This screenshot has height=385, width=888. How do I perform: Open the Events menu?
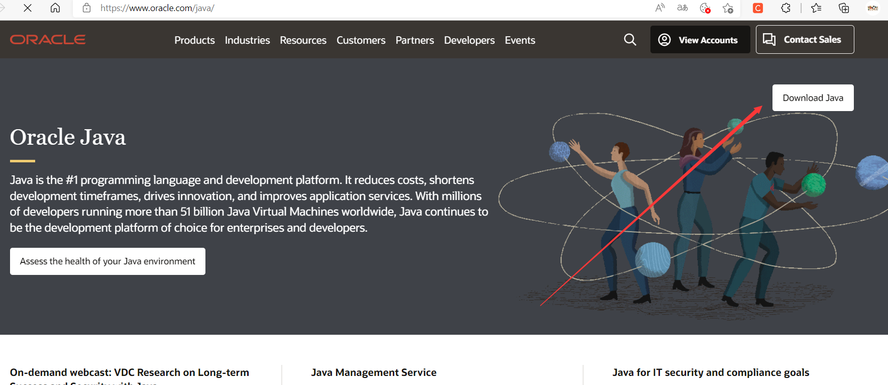click(x=520, y=40)
